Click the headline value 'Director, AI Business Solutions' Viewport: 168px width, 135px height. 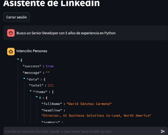point(96,115)
